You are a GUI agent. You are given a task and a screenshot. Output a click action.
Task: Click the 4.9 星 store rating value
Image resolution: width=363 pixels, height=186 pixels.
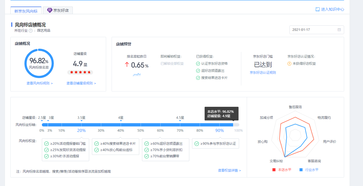click(x=80, y=64)
